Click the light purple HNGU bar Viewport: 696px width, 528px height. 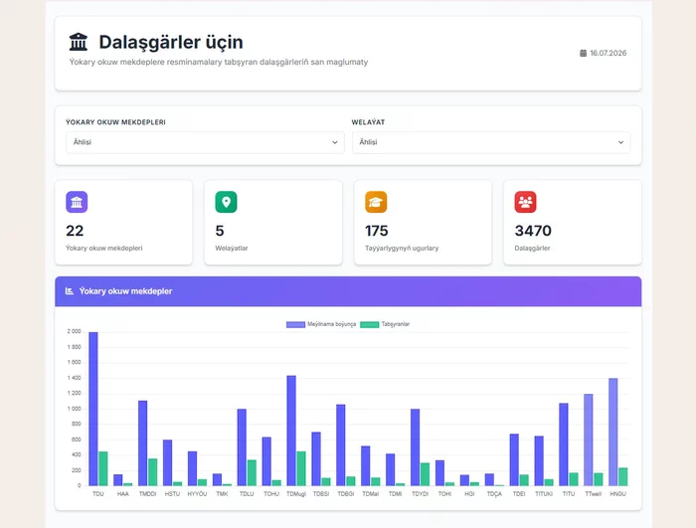613,433
